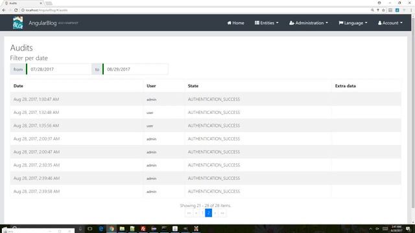This screenshot has height=233, width=415.
Task: Click the Chrome icon in the taskbar
Action: 112,228
